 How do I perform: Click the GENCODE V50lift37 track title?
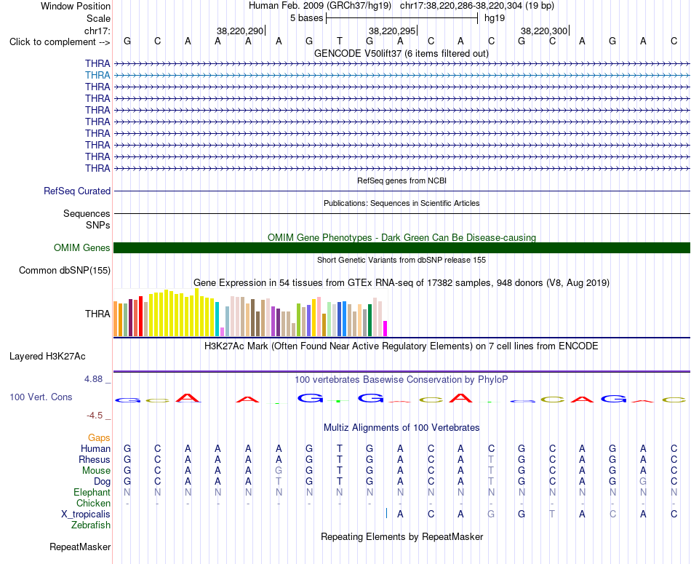tap(402, 54)
